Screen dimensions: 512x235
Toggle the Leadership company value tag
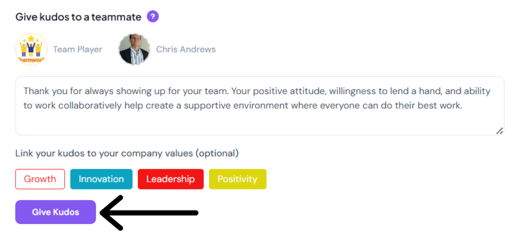[170, 179]
